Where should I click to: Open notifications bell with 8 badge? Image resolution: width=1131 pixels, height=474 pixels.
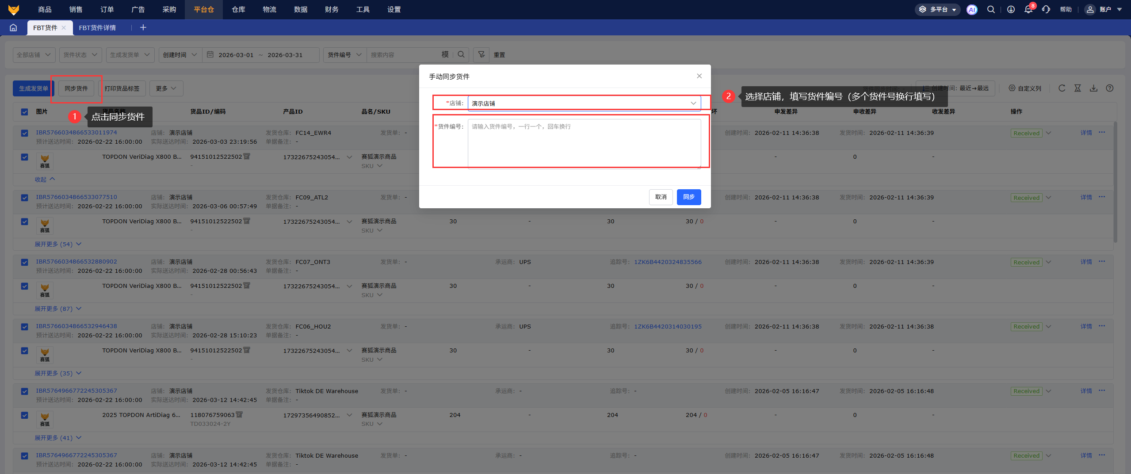tap(1028, 9)
